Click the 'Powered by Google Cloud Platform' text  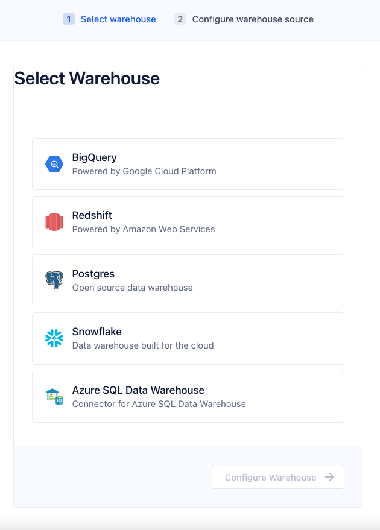[x=144, y=171]
